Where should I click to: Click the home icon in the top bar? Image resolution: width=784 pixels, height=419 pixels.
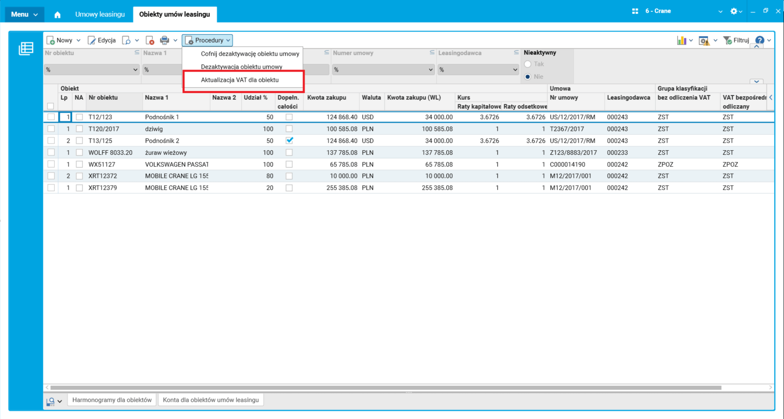(57, 15)
